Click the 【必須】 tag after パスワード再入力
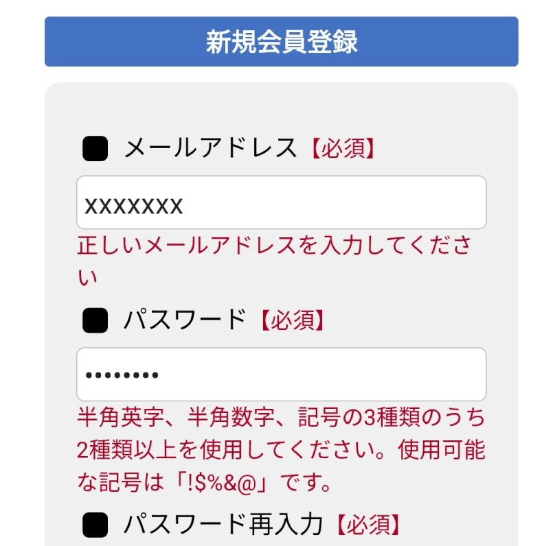This screenshot has width=555, height=546. 367,525
